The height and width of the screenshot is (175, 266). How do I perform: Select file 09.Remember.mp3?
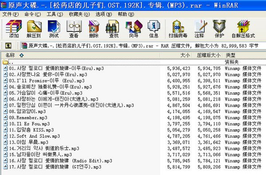coord(28,117)
